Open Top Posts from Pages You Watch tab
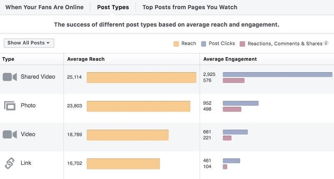 pos(190,7)
